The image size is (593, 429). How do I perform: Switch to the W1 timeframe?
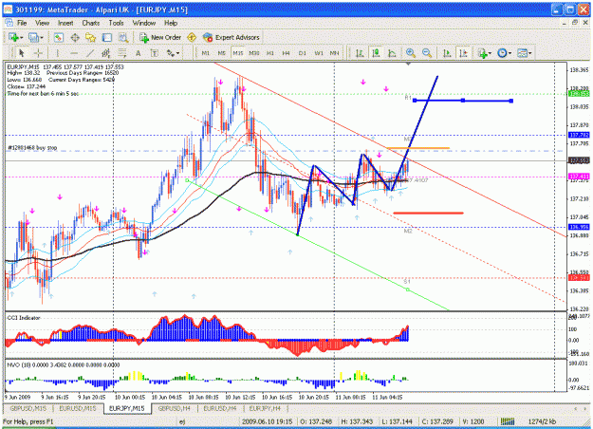point(319,53)
